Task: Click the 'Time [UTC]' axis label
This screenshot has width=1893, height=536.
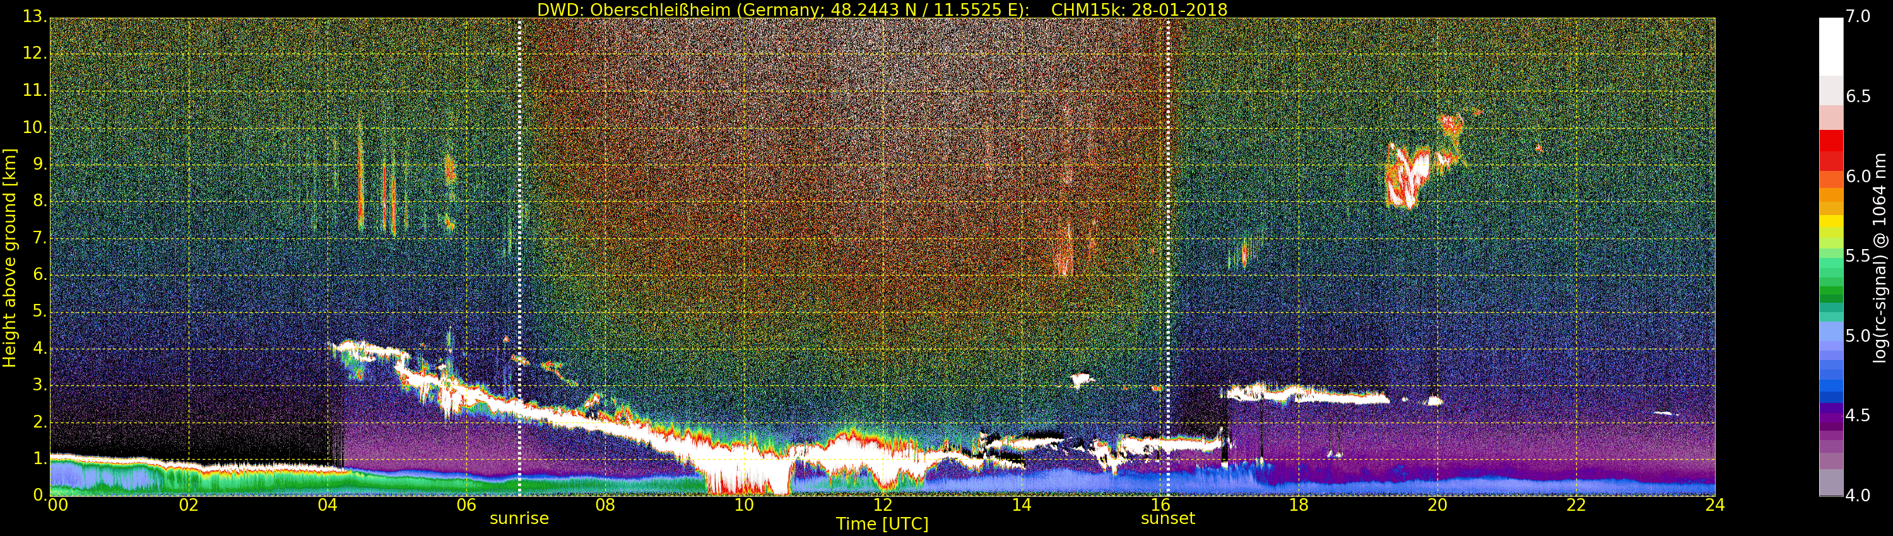Action: (882, 524)
